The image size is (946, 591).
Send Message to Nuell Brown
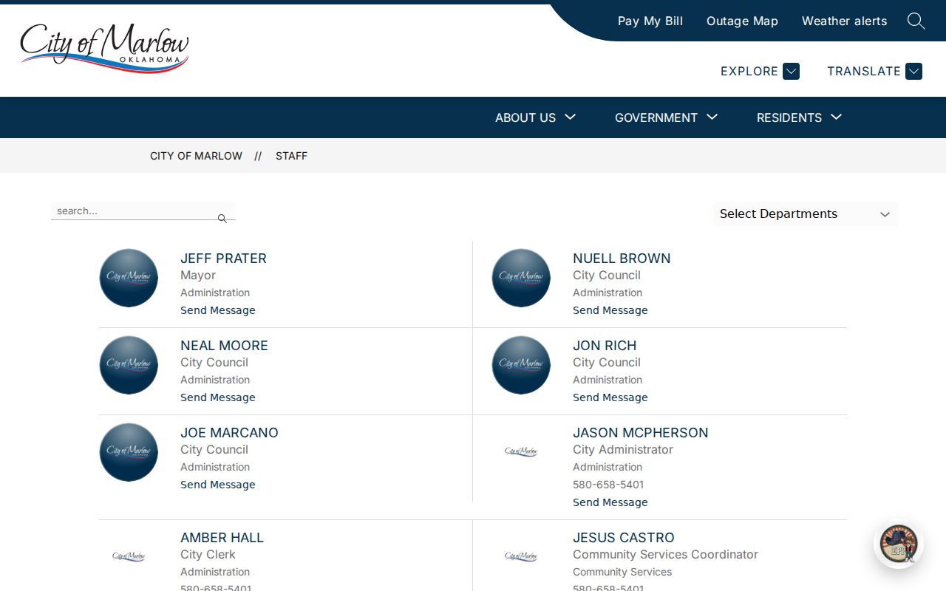point(610,310)
